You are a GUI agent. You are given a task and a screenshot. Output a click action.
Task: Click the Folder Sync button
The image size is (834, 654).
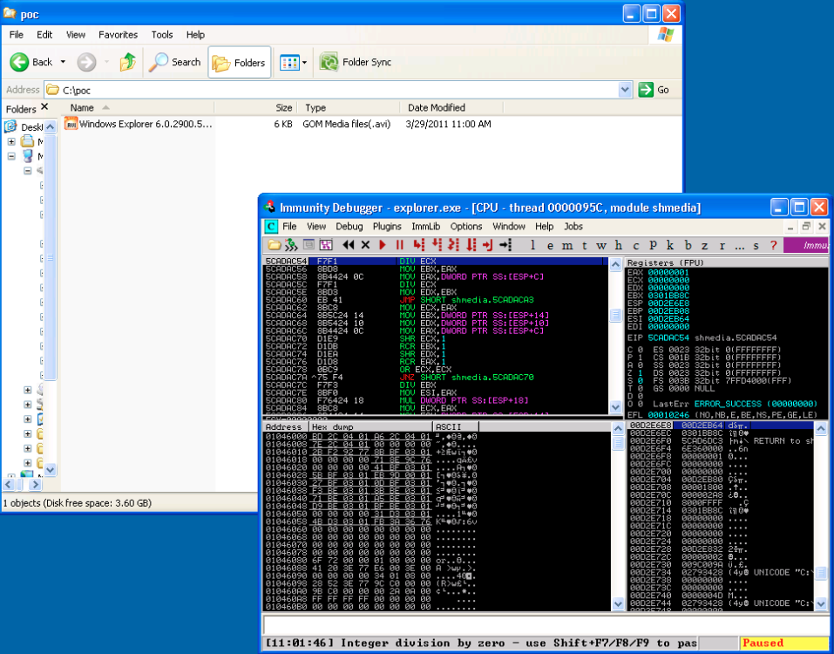(356, 62)
